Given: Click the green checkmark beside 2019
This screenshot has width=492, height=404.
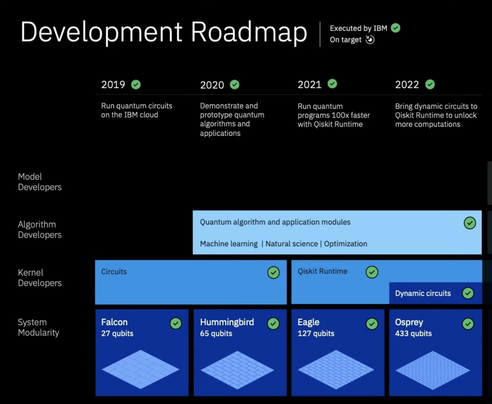Looking at the screenshot, I should [x=136, y=85].
